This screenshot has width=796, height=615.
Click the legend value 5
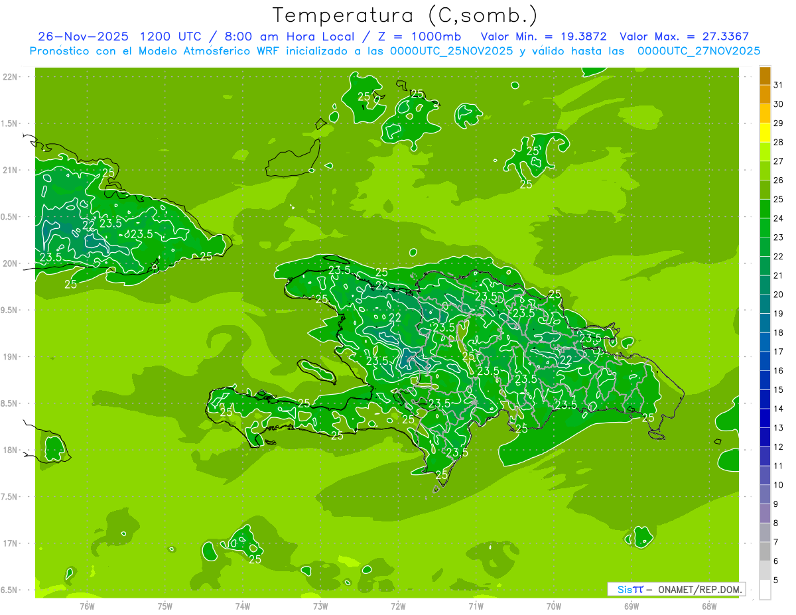pyautogui.click(x=776, y=580)
